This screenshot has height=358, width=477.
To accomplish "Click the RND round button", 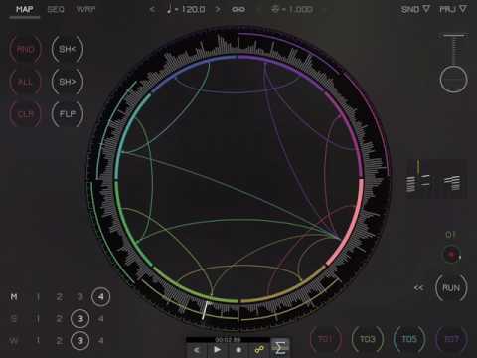I will click(25, 50).
